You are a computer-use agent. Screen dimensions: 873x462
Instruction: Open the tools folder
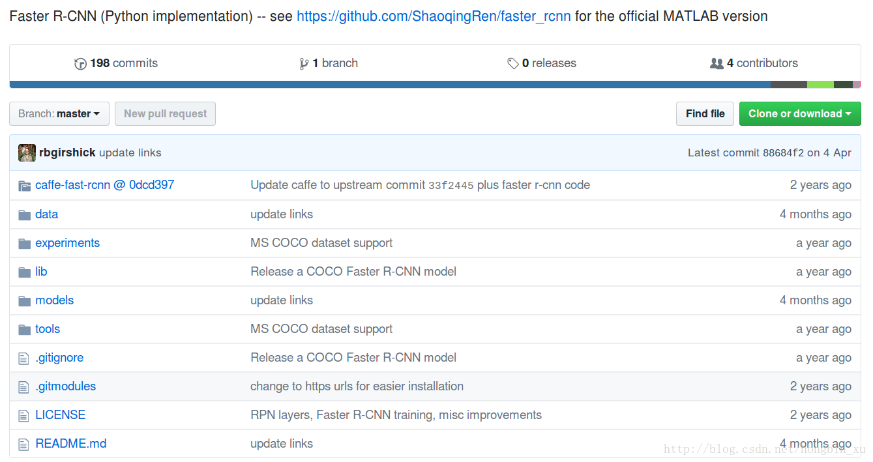[x=48, y=328]
